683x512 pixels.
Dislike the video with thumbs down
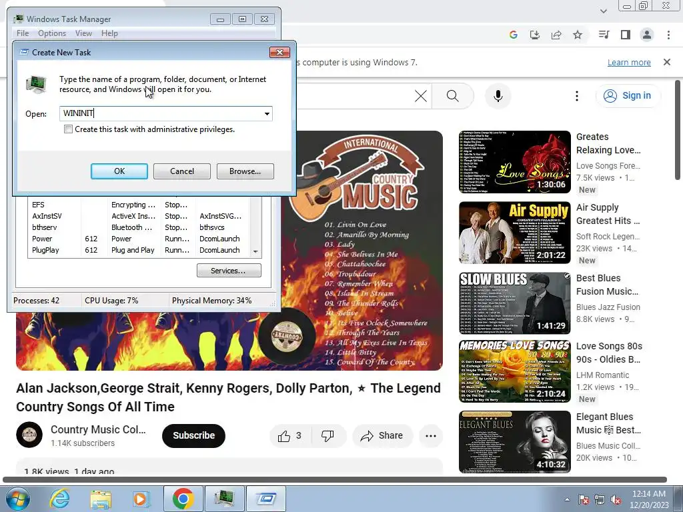[327, 436]
